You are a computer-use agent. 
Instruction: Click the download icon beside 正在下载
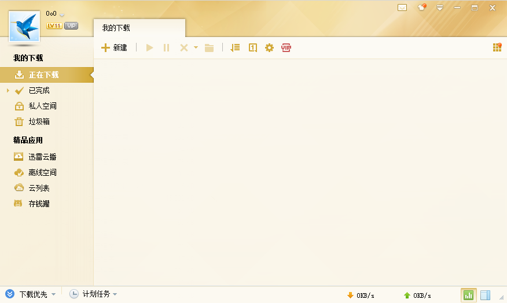19,75
